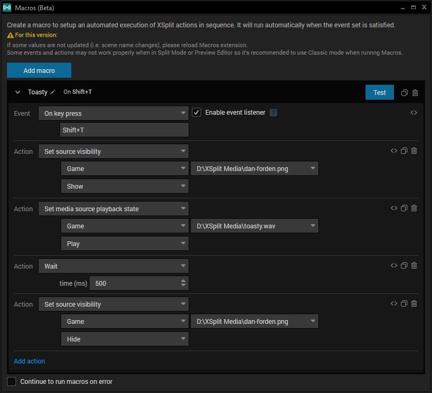Delete the Show visibility action
Screen dimensions: 432x393
pos(414,151)
